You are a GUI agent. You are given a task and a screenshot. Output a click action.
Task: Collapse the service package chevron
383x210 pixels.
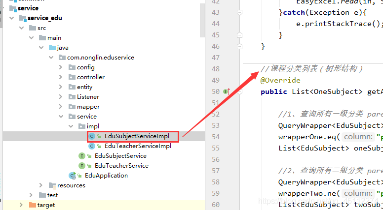click(61, 117)
